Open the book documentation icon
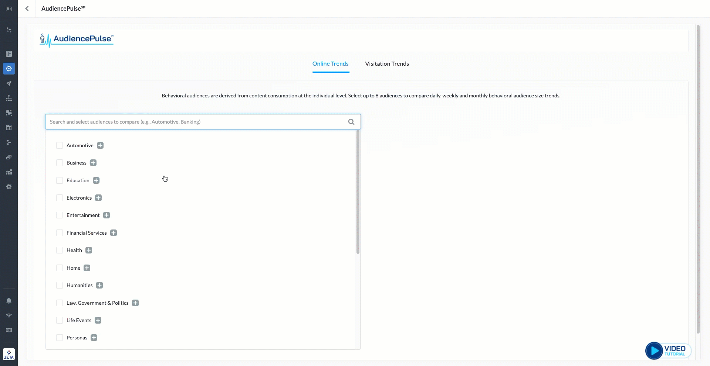Viewport: 710px width, 366px height. click(x=9, y=330)
